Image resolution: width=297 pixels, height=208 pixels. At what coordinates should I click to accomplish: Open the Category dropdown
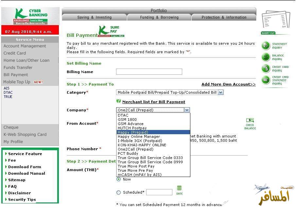click(x=170, y=92)
